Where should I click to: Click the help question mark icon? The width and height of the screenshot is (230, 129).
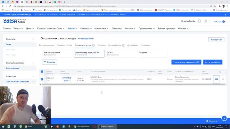point(224,21)
